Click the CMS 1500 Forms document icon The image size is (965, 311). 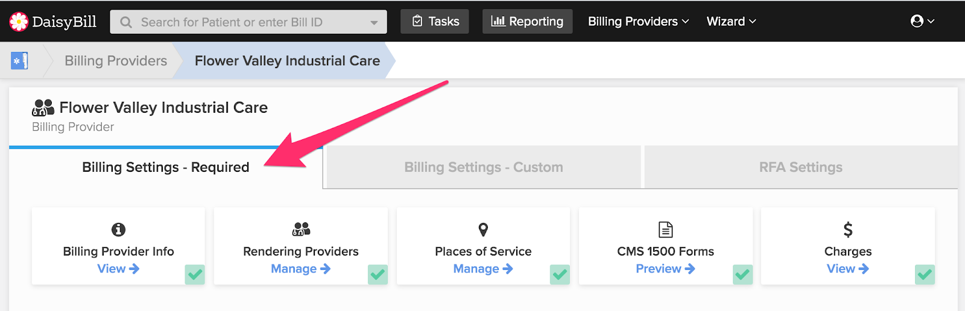point(666,230)
